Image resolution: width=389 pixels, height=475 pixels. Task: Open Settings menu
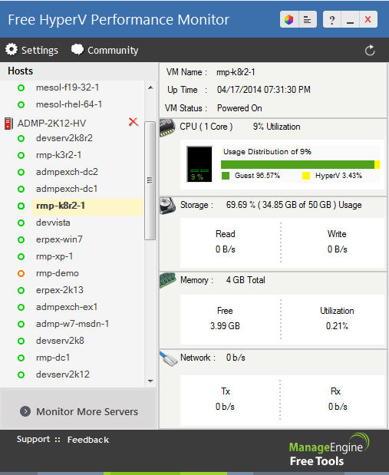40,51
